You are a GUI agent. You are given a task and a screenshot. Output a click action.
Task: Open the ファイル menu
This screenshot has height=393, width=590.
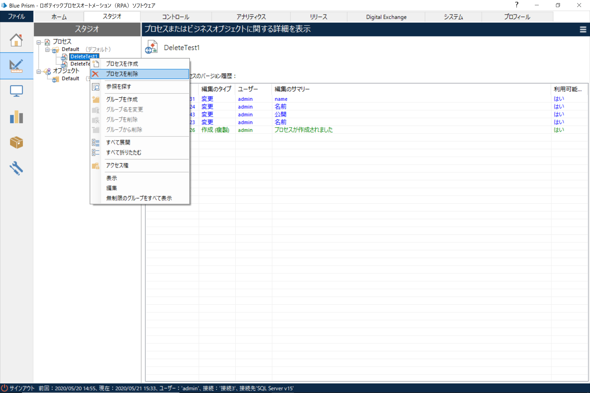pyautogui.click(x=16, y=16)
